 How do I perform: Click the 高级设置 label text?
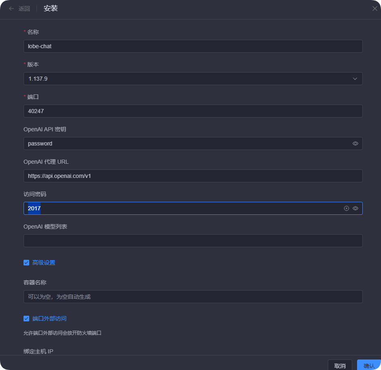44,263
